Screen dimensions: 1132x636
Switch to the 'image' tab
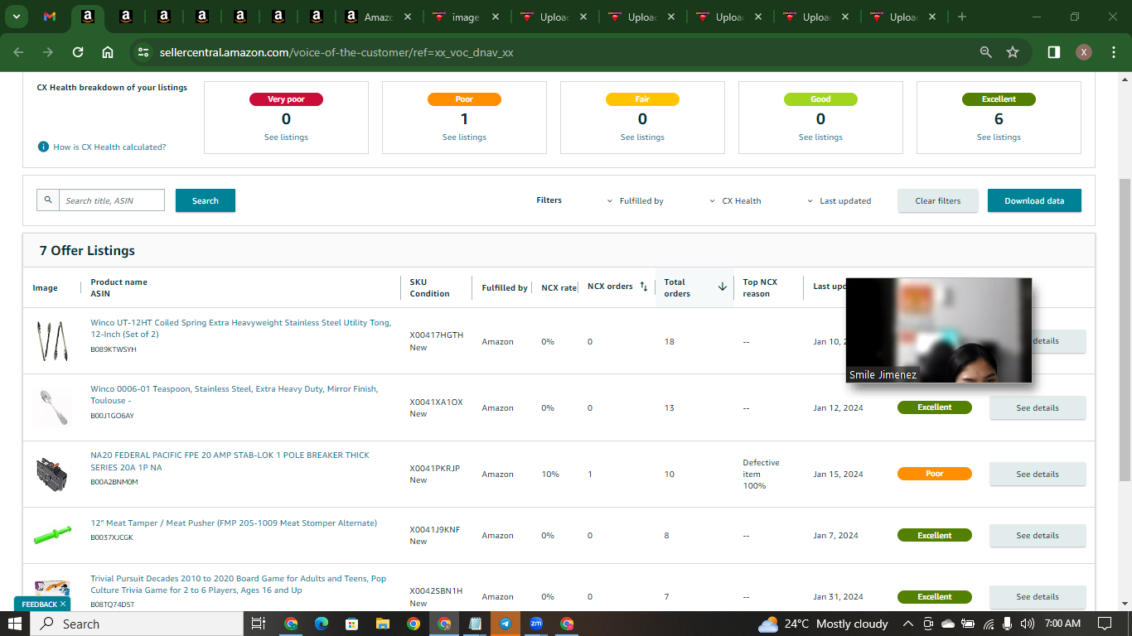pyautogui.click(x=465, y=17)
